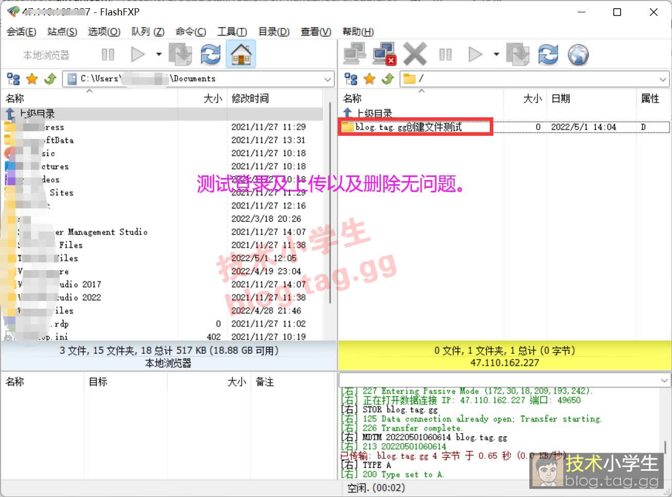Select the blog.tag.gg创建文件测试 remote folder
Screen dimensions: 672x497
(x=408, y=127)
